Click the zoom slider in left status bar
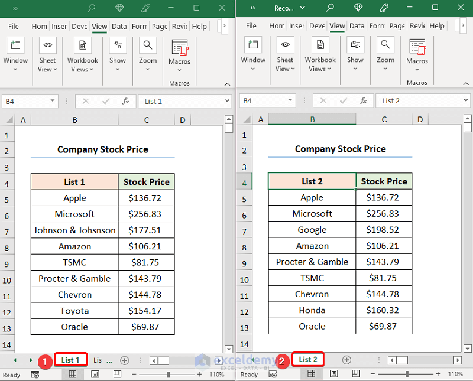Viewport: 473px width, 381px height. click(x=168, y=375)
